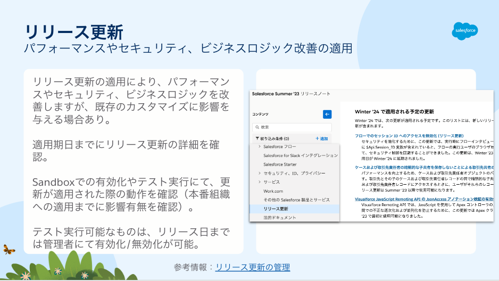
Task: Select the highlighted リリース更新 entry
Action: (x=294, y=209)
